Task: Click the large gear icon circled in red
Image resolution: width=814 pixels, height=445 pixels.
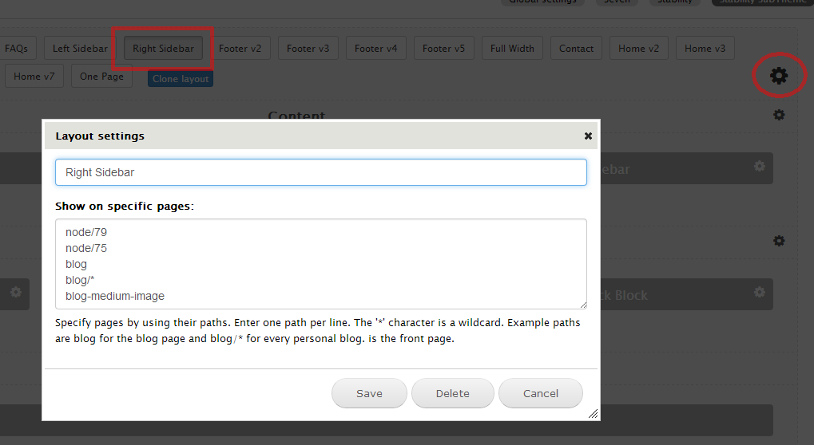Action: (x=778, y=76)
